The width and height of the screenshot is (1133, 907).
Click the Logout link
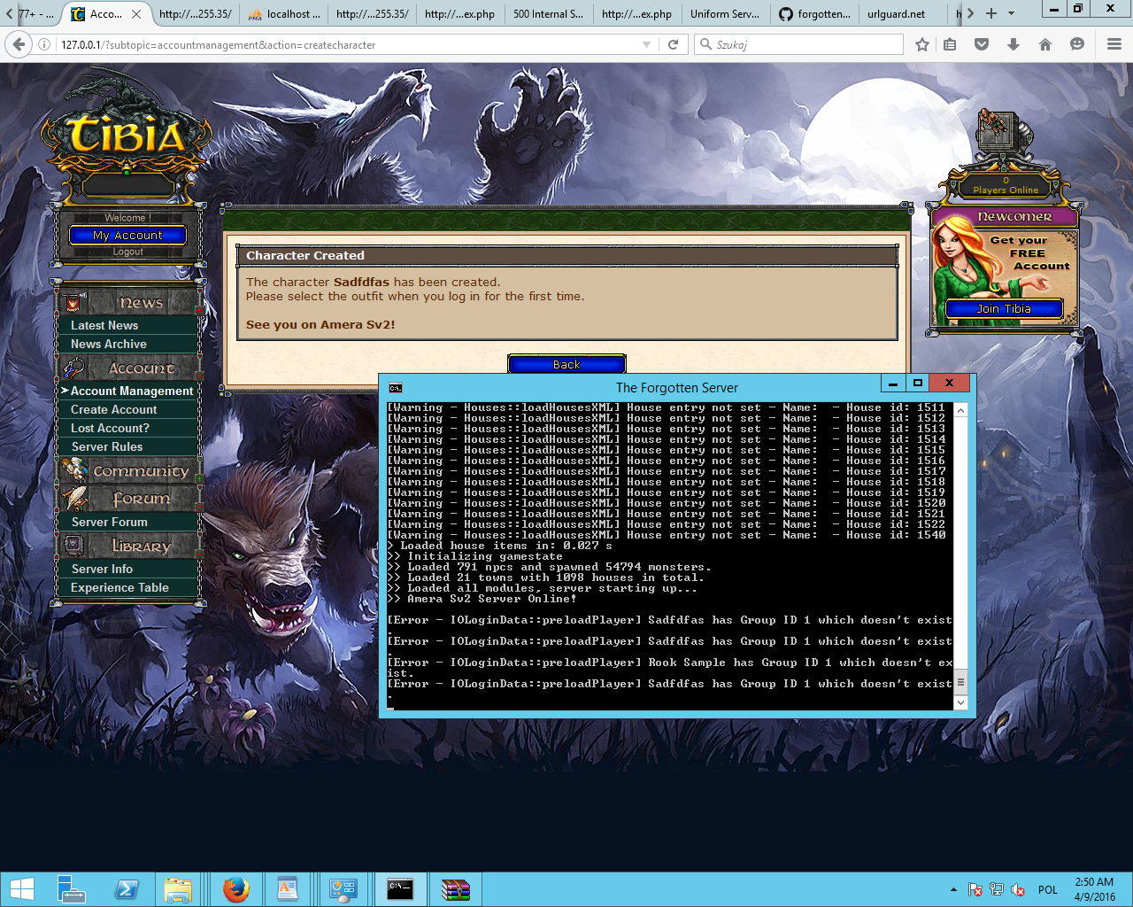click(127, 252)
